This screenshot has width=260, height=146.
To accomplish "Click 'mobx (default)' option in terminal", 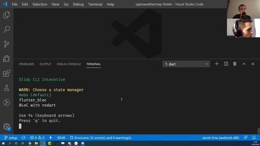I will 35,95.
